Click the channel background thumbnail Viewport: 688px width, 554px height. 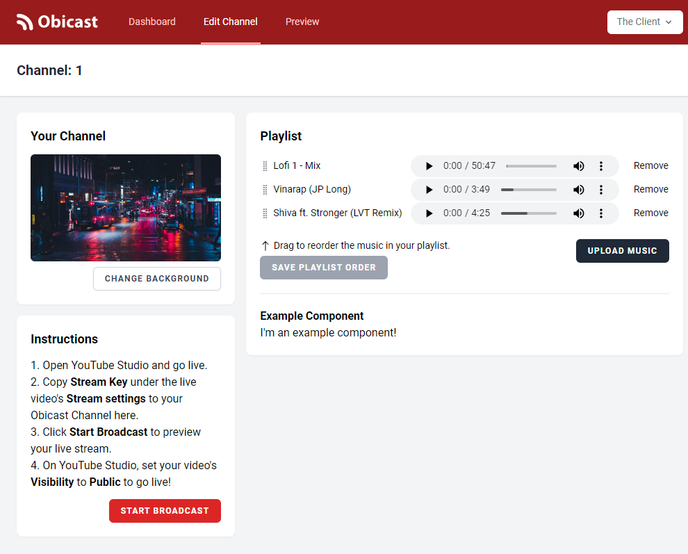125,207
